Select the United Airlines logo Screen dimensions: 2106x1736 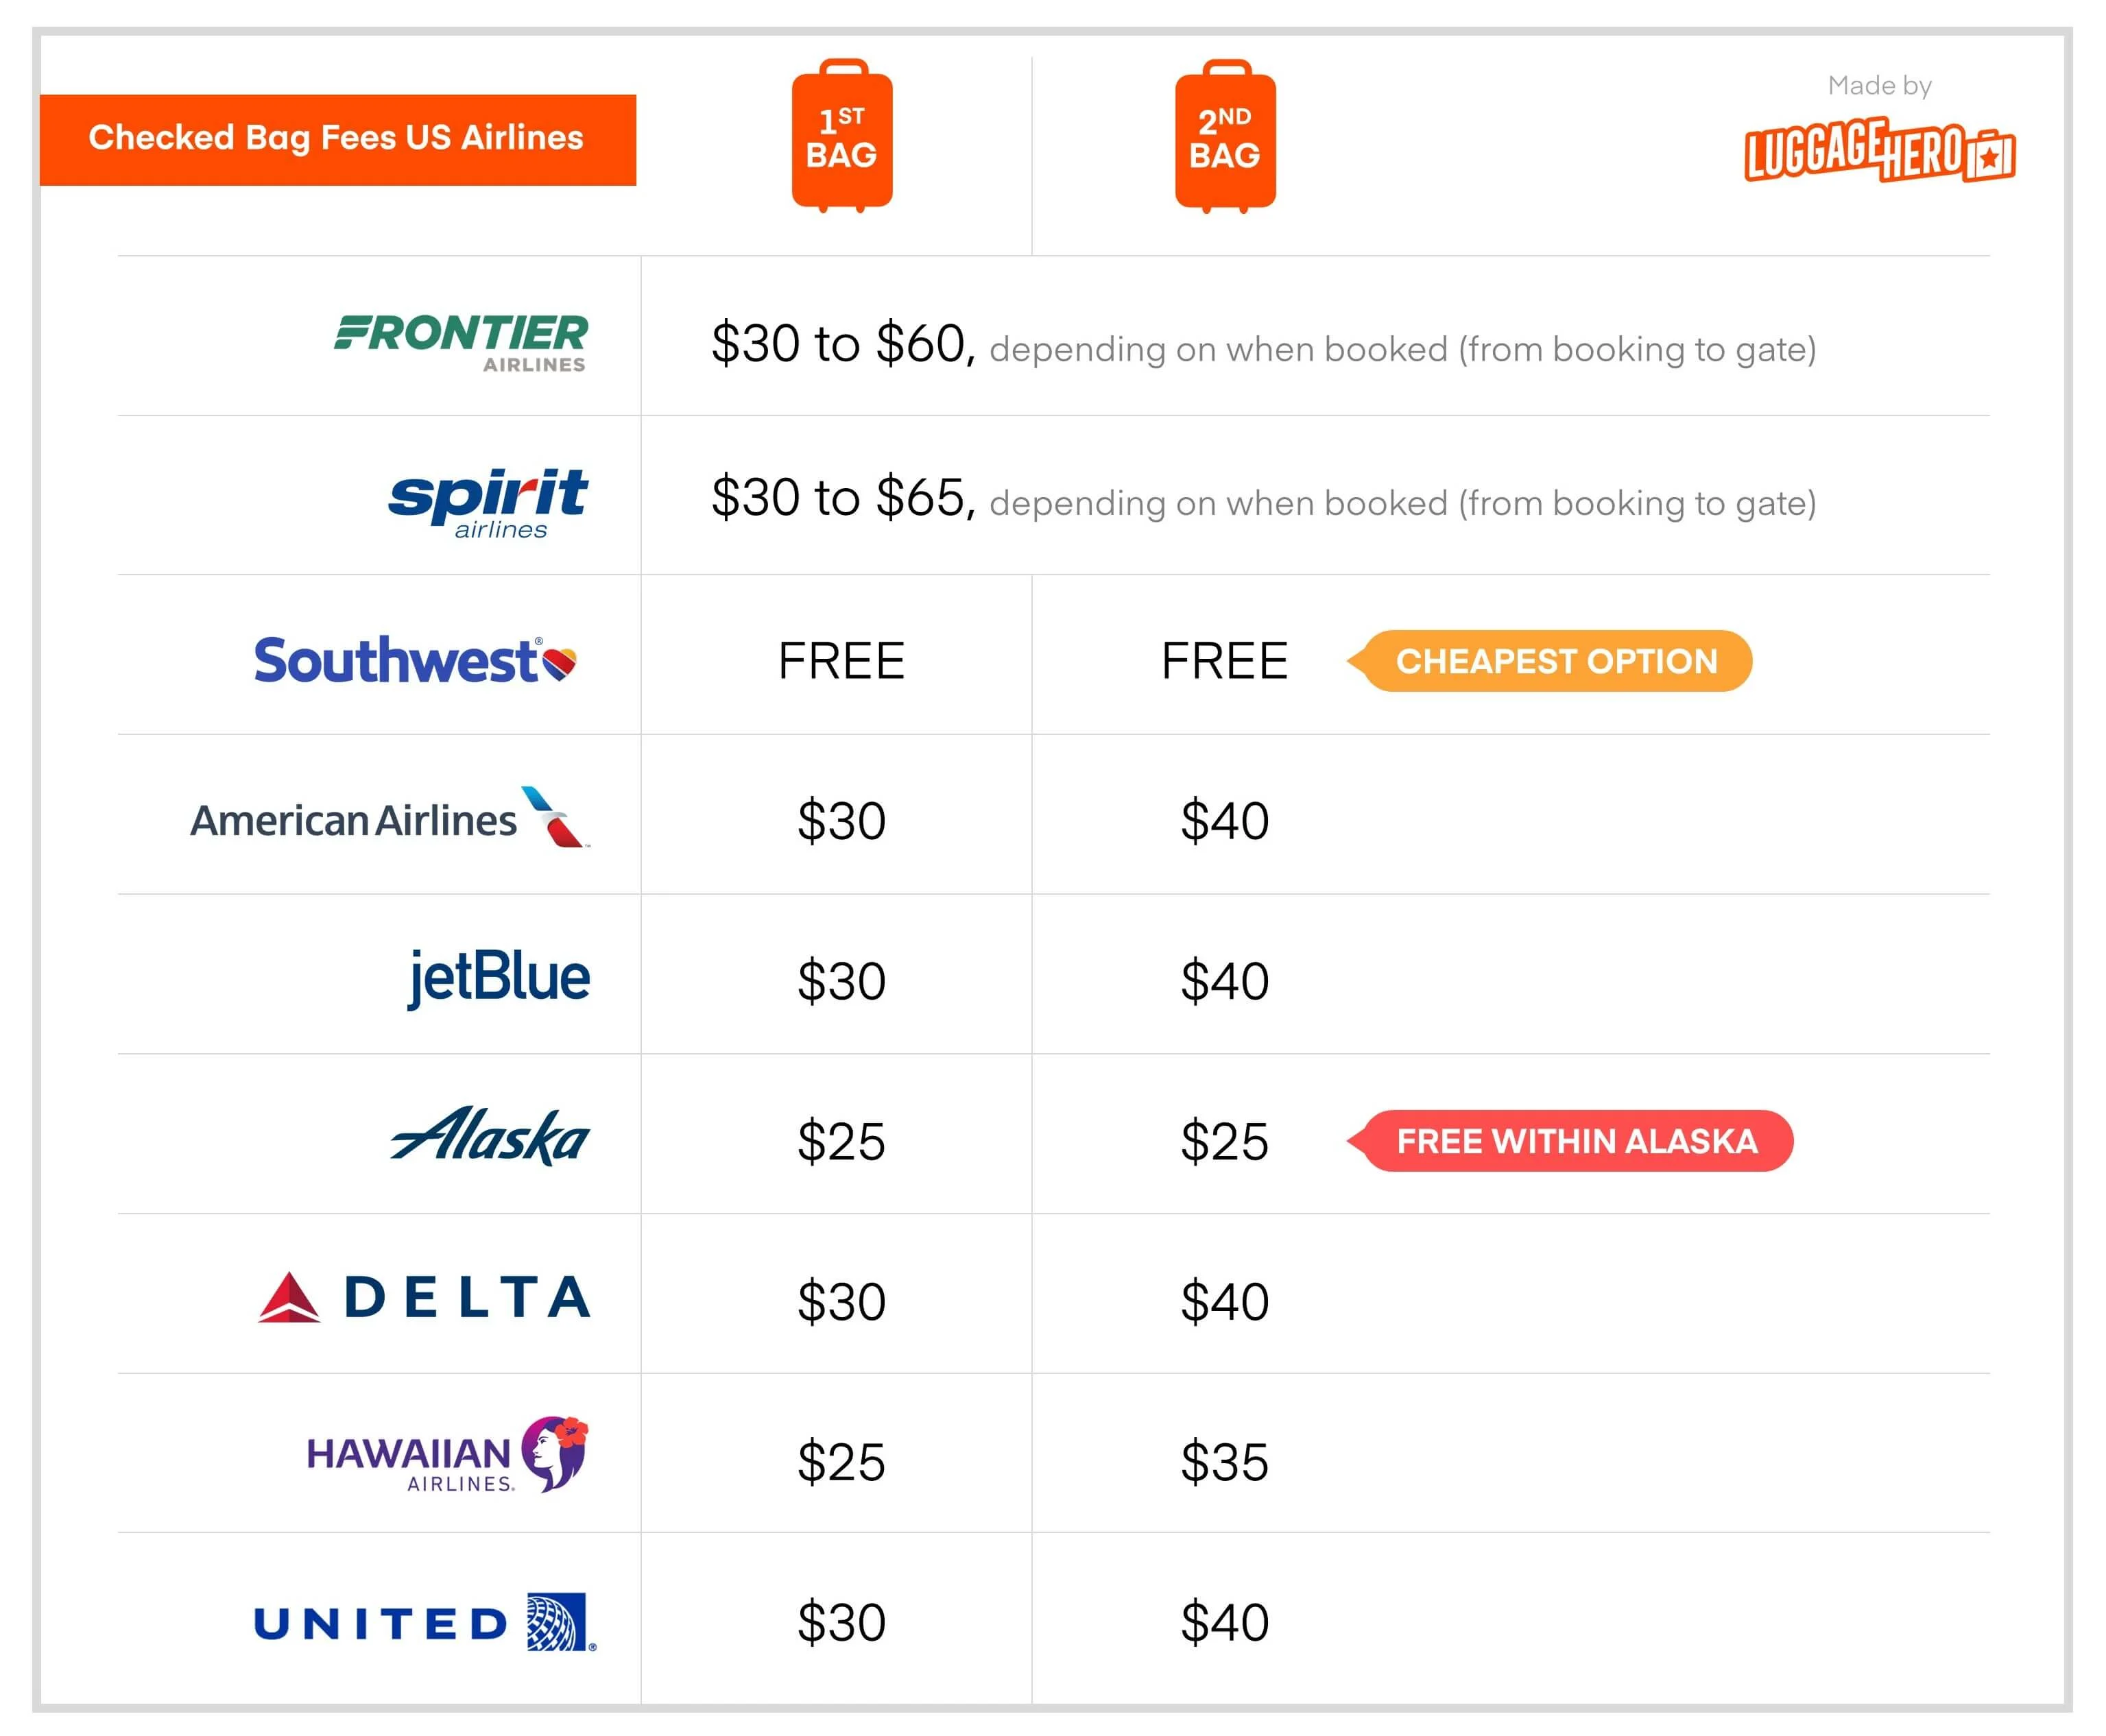(425, 1621)
